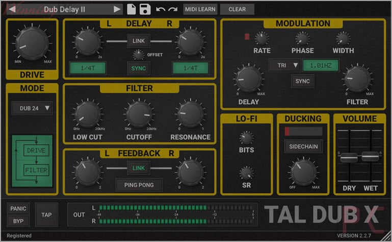Open the TRI waveform dropdown
This screenshot has height=242, width=392.
(x=285, y=65)
